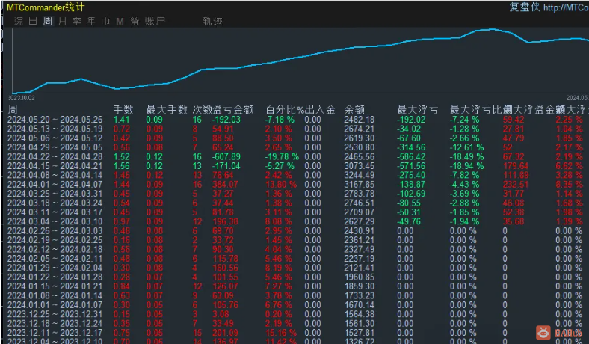Click the 232.51 floating profit value
589x344 pixels.
(516, 185)
